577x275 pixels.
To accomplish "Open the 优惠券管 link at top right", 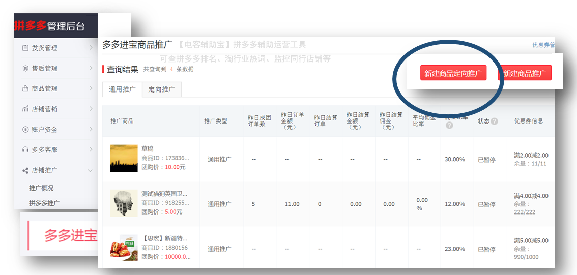I will point(543,45).
